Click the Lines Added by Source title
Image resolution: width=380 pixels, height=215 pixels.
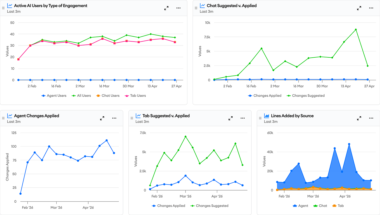coord(292,116)
